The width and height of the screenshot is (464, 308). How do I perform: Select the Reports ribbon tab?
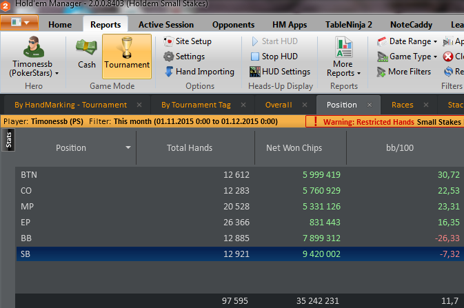click(105, 25)
